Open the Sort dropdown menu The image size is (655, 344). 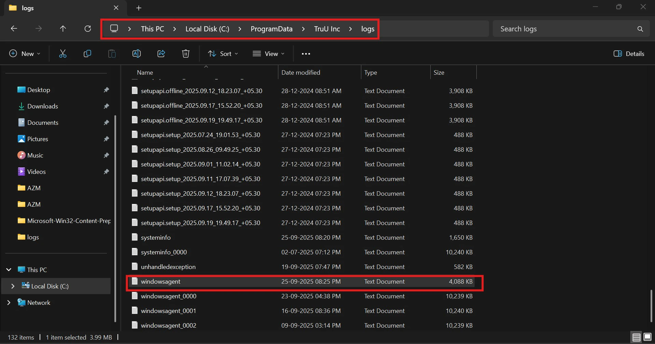(223, 54)
